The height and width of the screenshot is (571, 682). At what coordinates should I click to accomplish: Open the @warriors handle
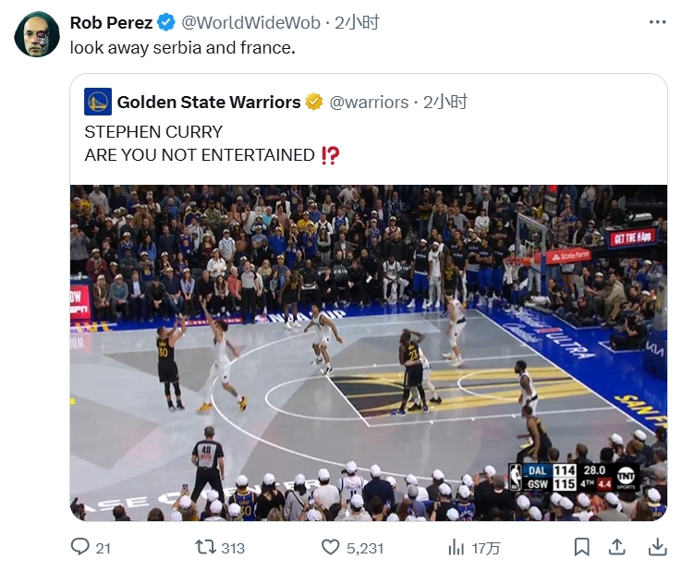[369, 102]
